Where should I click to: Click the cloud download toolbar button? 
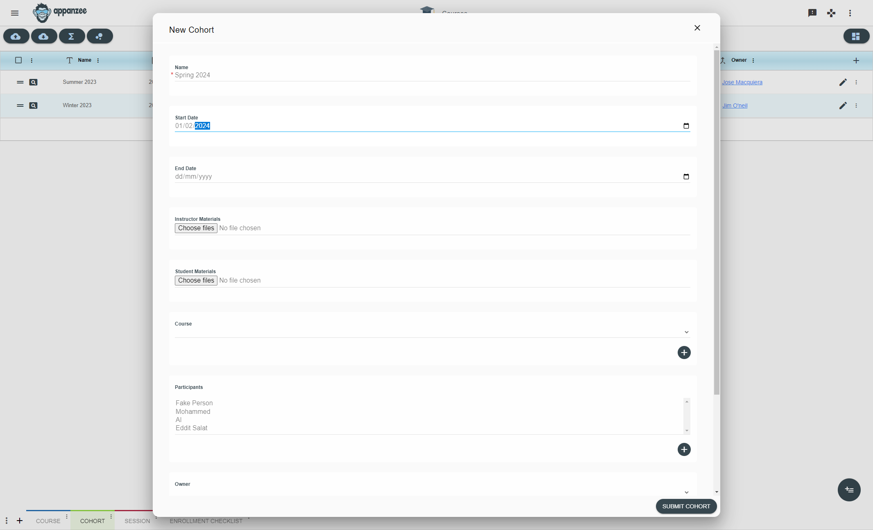[44, 36]
